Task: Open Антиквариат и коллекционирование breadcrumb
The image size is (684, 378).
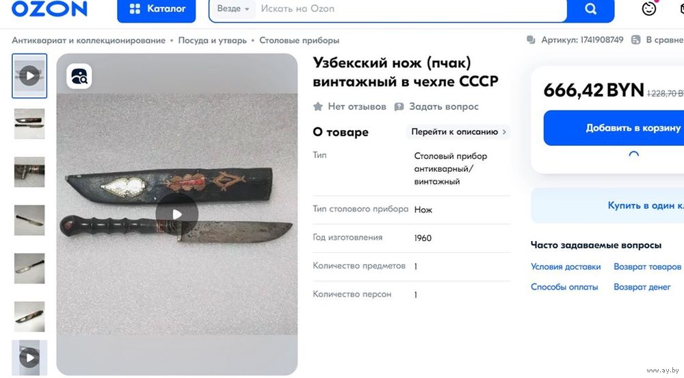Action: 88,40
